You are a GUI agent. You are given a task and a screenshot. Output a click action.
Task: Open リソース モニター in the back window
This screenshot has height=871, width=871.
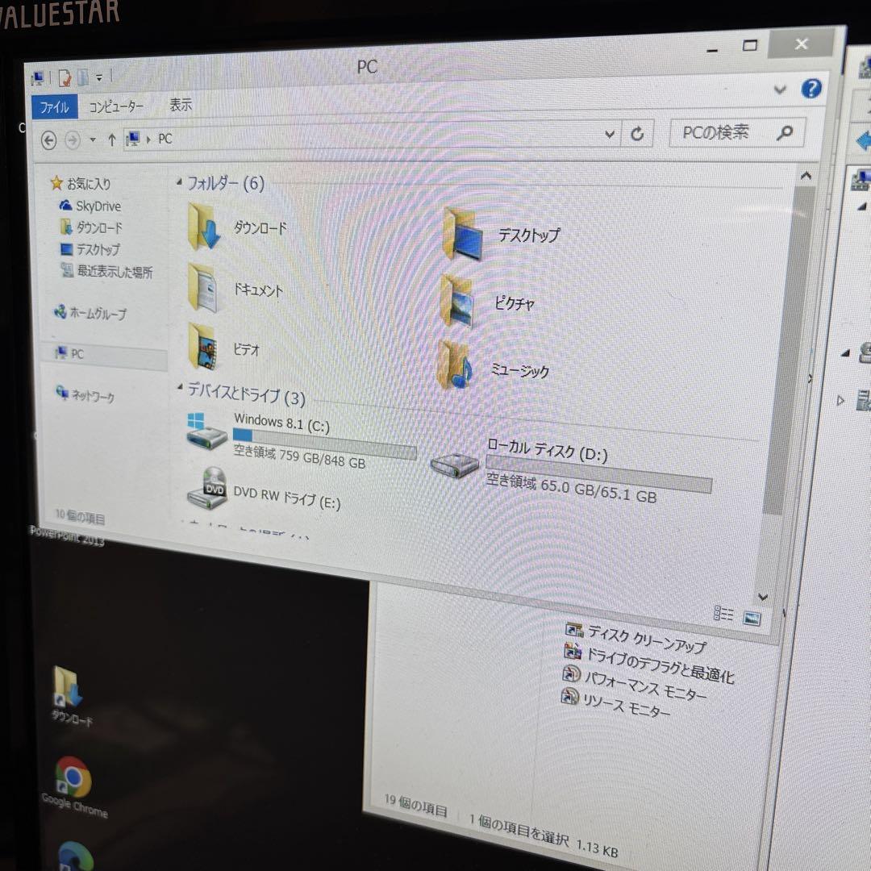[x=626, y=704]
